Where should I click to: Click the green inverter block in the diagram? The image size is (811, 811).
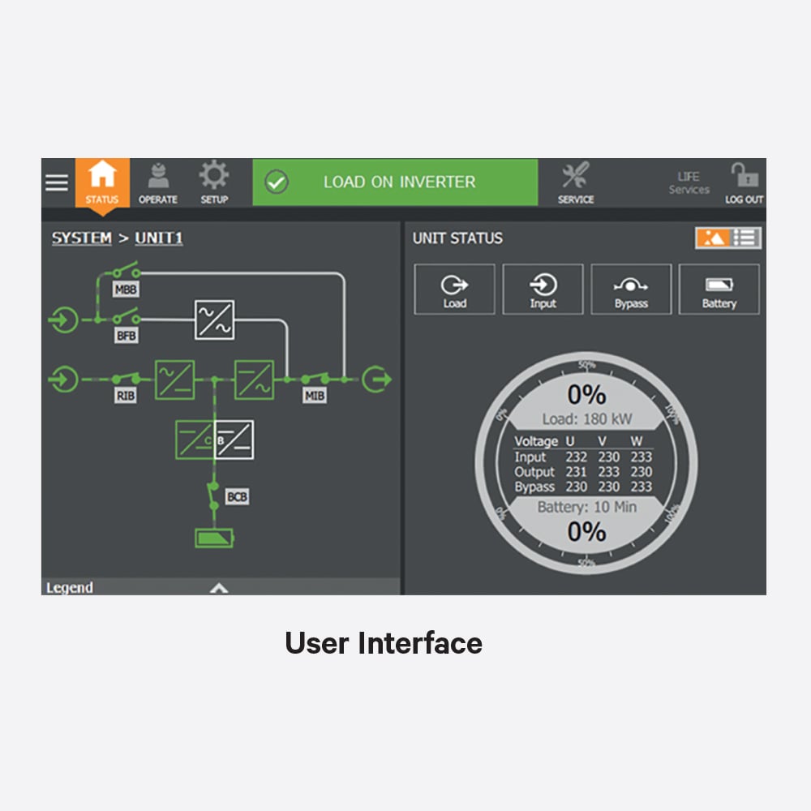[x=255, y=378]
